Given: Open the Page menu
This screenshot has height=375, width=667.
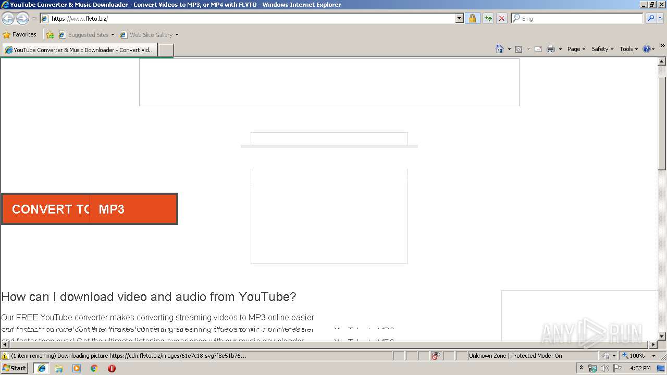Looking at the screenshot, I should pos(576,49).
